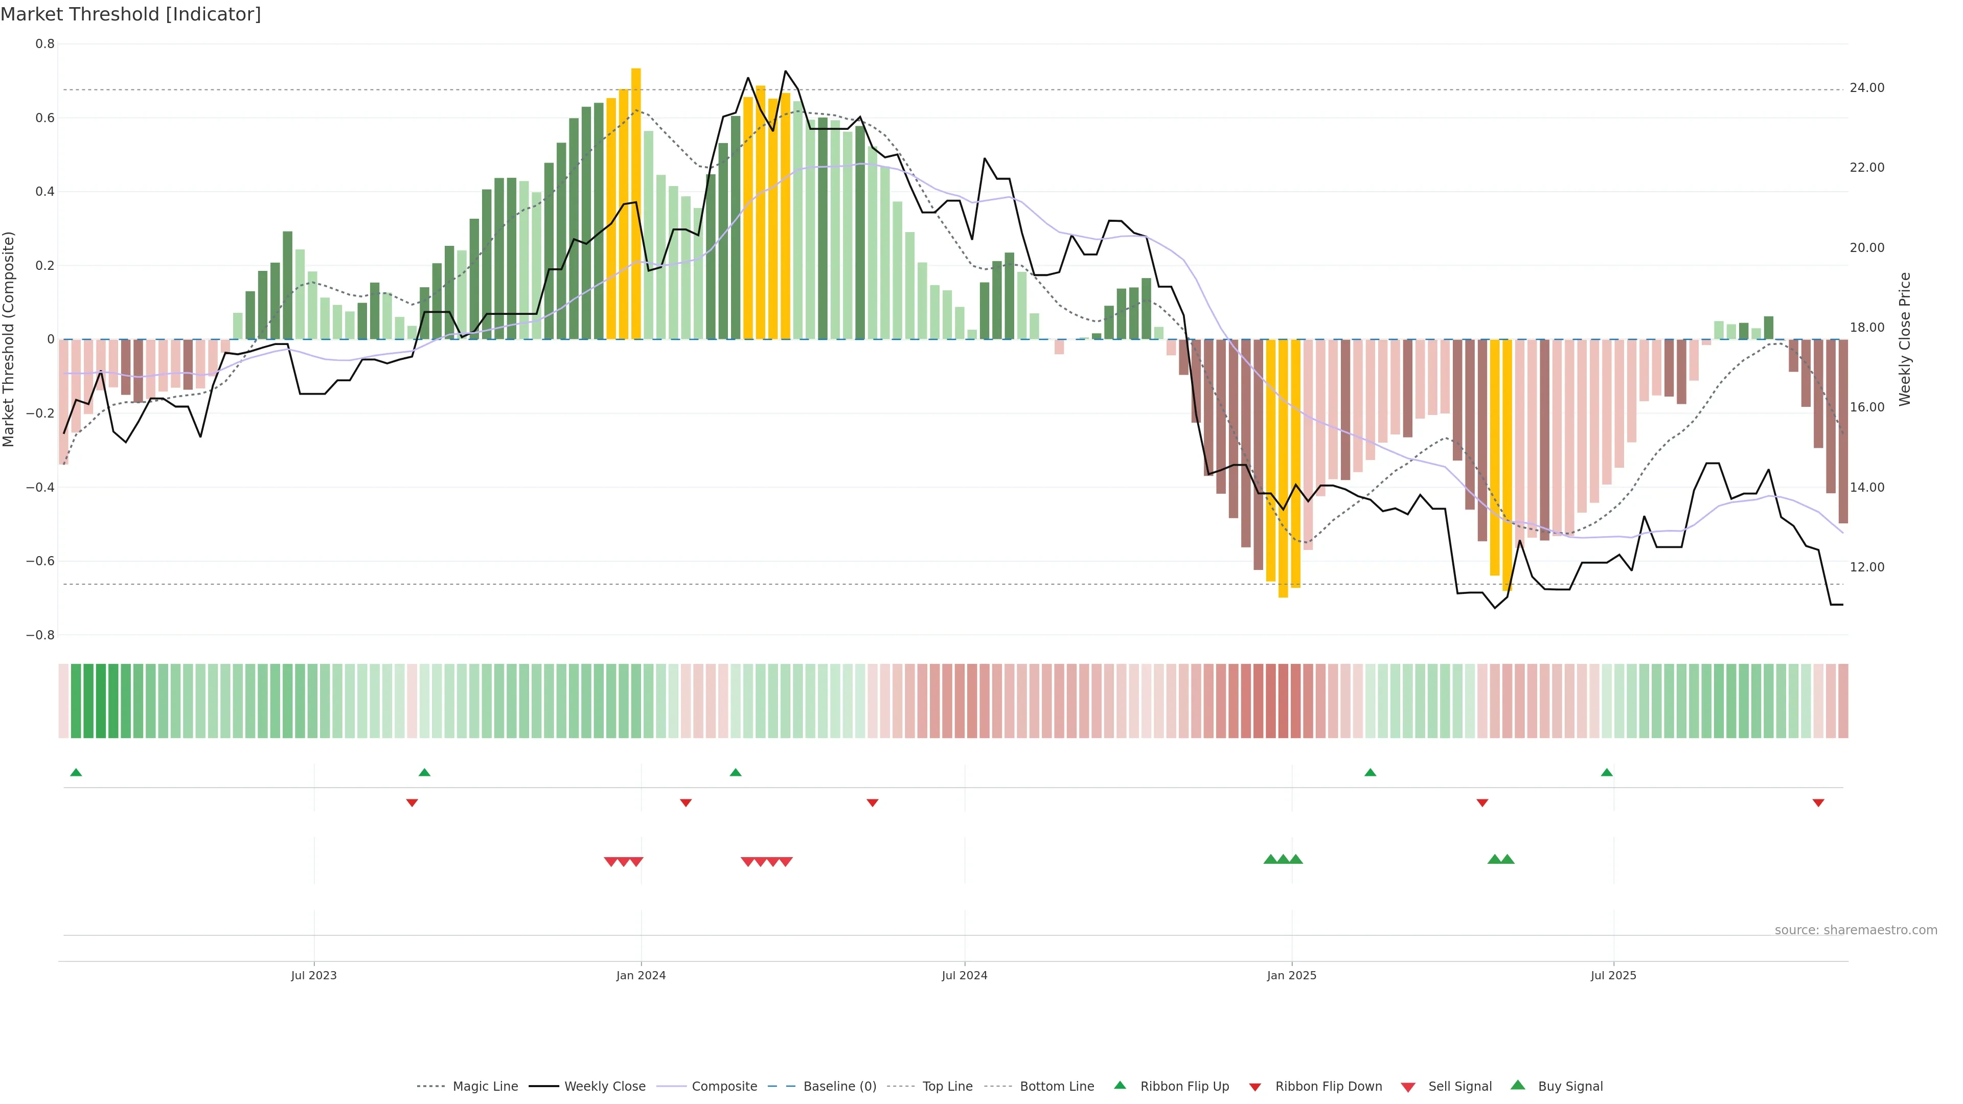This screenshot has height=1104, width=1963.
Task: Click the Market Threshold [Indicator] title
Action: click(130, 14)
